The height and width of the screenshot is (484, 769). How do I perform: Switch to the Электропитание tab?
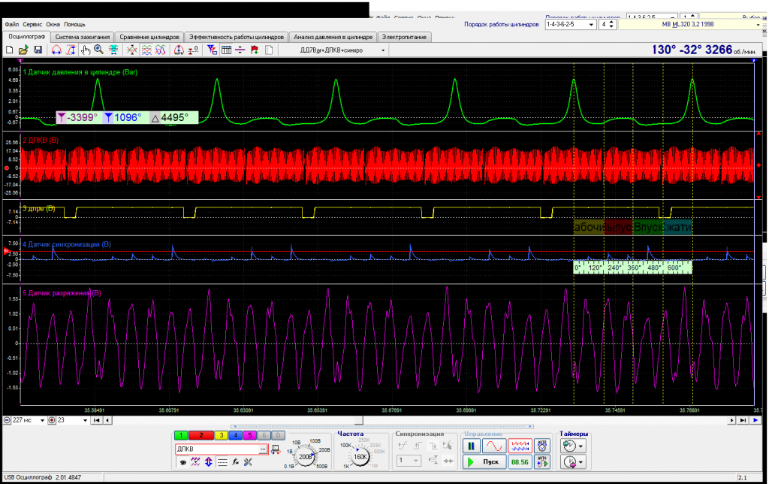[x=404, y=37]
